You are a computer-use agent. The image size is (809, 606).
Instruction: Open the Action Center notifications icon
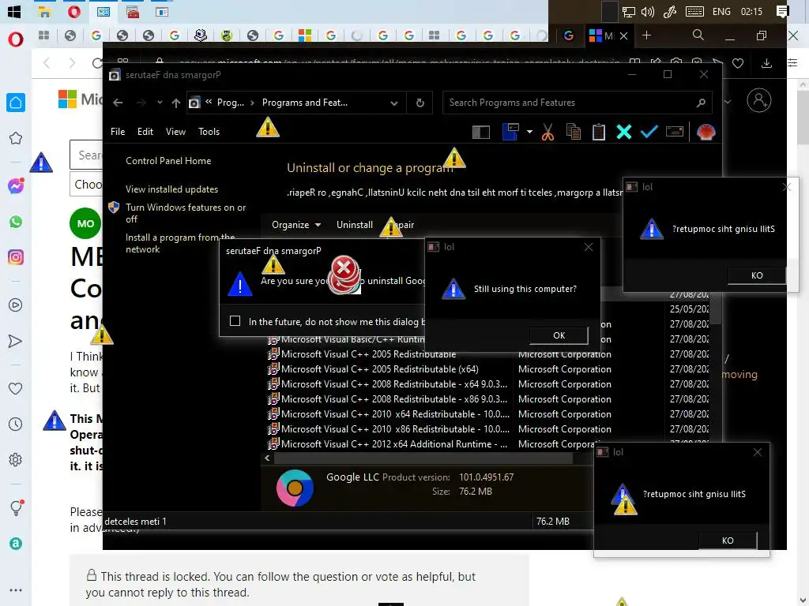(782, 11)
